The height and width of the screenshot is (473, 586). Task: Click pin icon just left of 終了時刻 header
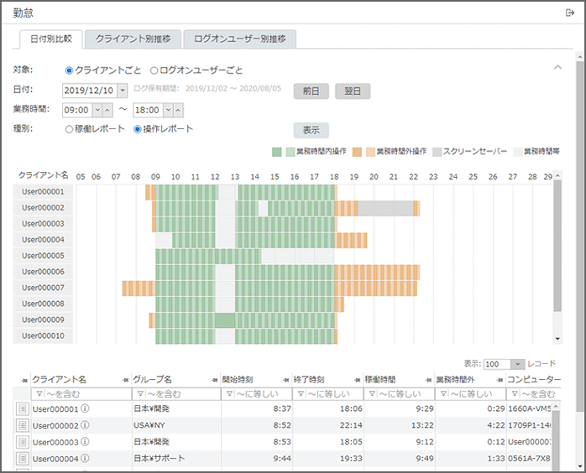click(286, 381)
